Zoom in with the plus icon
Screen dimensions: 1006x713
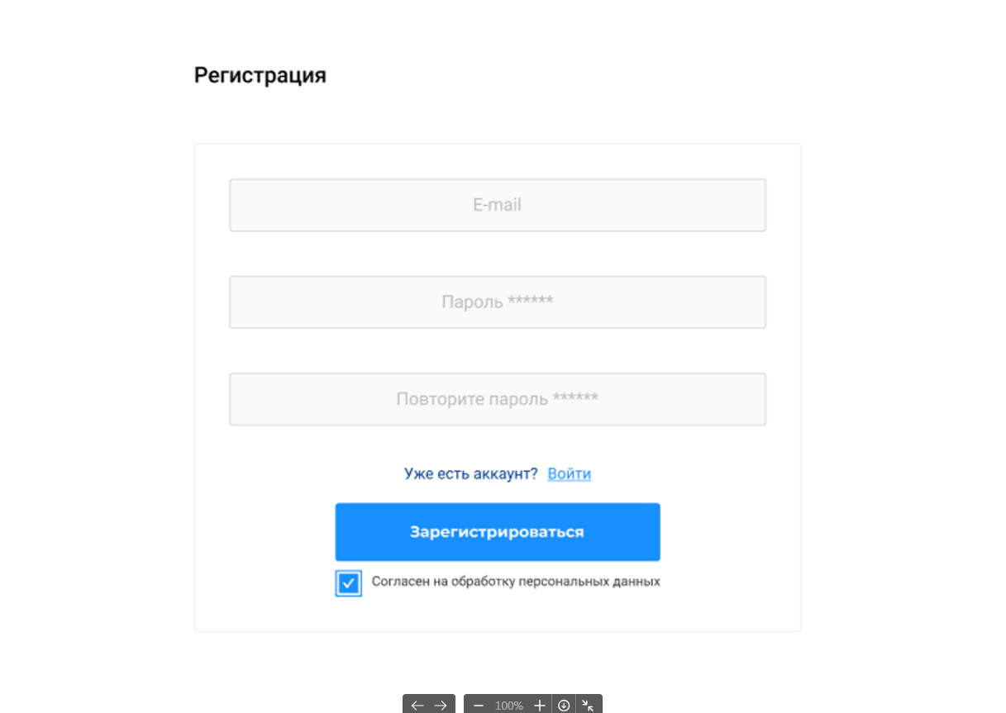pyautogui.click(x=540, y=706)
